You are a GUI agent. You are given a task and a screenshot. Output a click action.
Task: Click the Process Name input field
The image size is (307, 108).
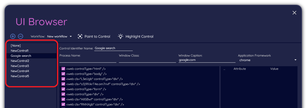(88, 60)
